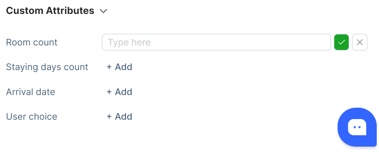Image resolution: width=379 pixels, height=157 pixels.
Task: Confirm Room count with green checkmark button
Action: [341, 42]
